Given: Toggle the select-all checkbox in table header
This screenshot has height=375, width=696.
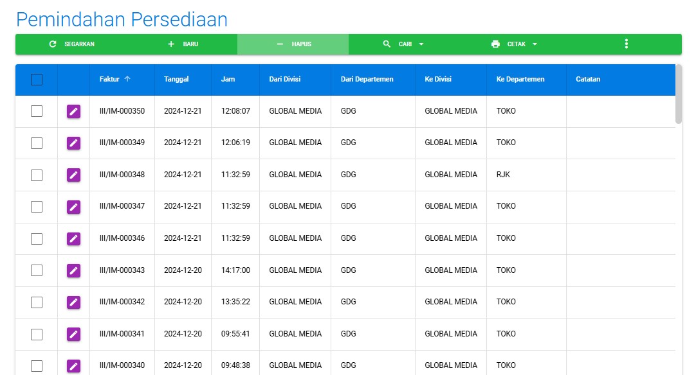Looking at the screenshot, I should click(37, 80).
